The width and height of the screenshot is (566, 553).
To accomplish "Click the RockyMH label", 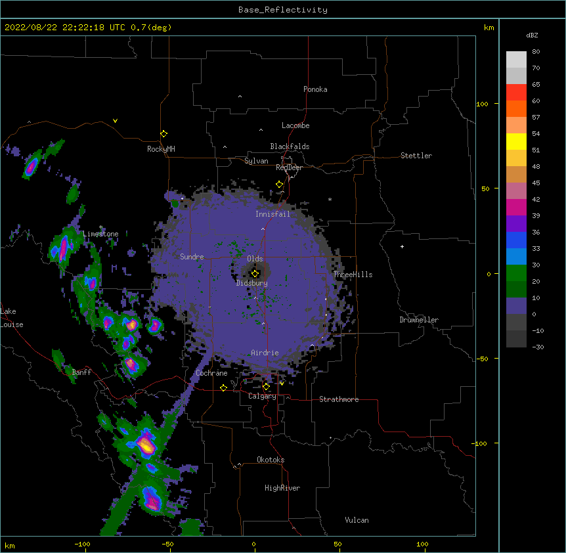I will [161, 149].
